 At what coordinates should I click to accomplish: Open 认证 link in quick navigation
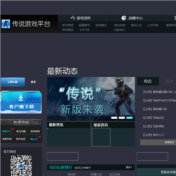click(x=34, y=139)
